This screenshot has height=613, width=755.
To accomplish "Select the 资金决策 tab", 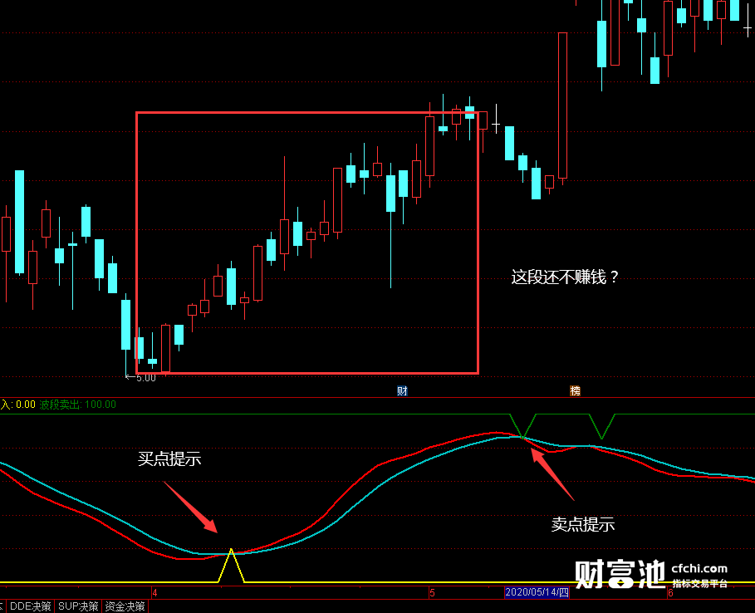I will point(125,606).
